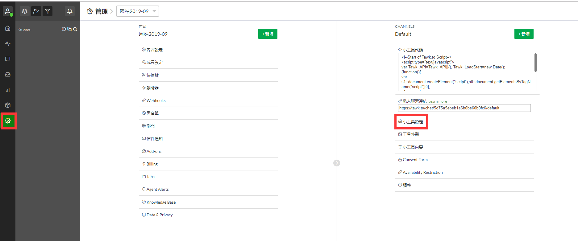This screenshot has width=578, height=241.
Task: Expand the 网站2019-09 property dropdown
Action: coord(137,11)
